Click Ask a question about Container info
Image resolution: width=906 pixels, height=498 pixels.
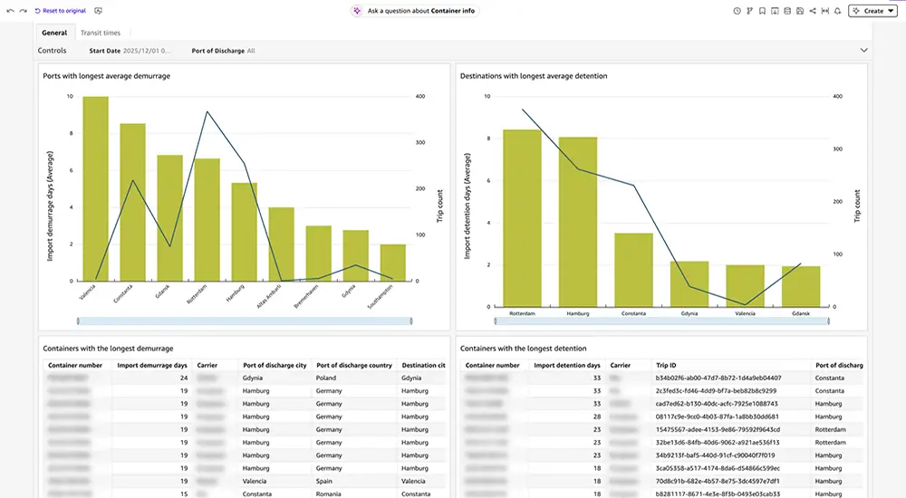415,11
